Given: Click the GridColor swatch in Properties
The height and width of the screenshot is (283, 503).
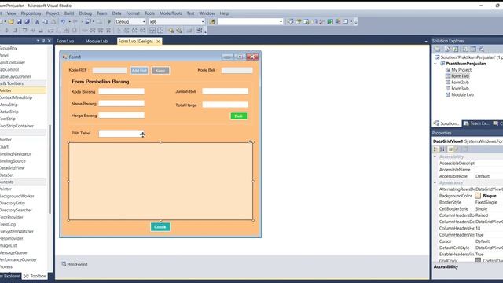Looking at the screenshot, I should point(478,260).
